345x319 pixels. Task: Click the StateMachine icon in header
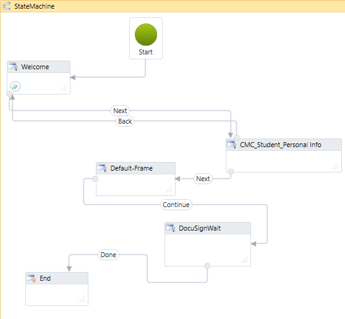6,6
